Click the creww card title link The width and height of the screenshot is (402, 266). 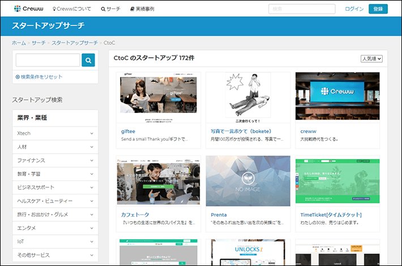308,131
